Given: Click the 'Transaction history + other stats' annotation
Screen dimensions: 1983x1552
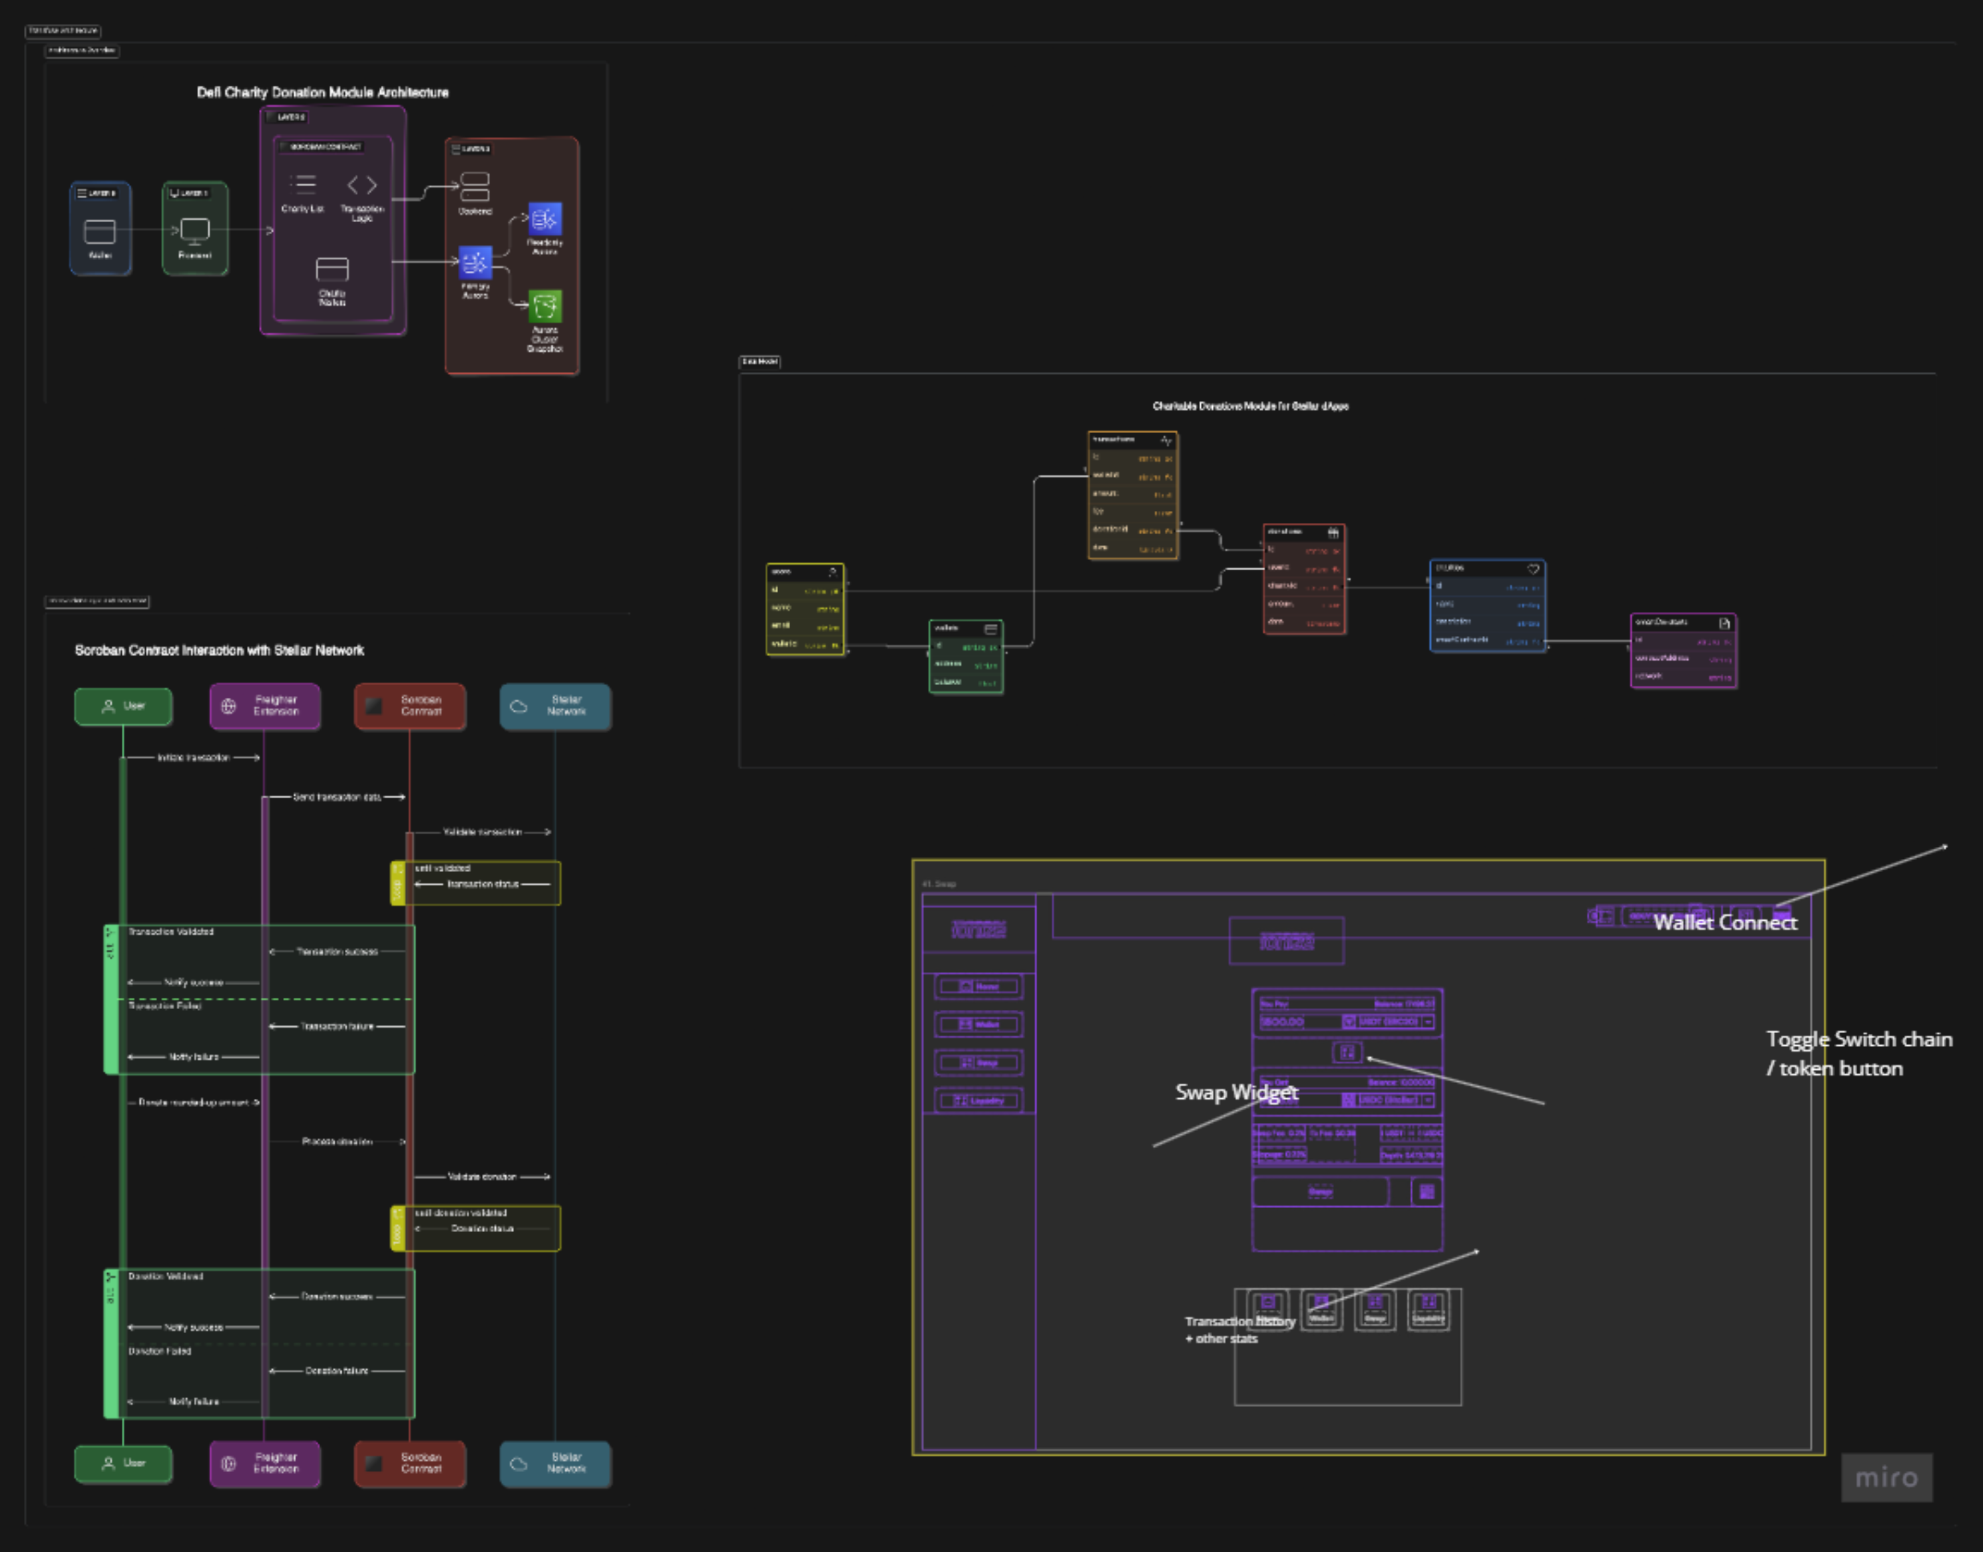Looking at the screenshot, I should [x=1239, y=1330].
